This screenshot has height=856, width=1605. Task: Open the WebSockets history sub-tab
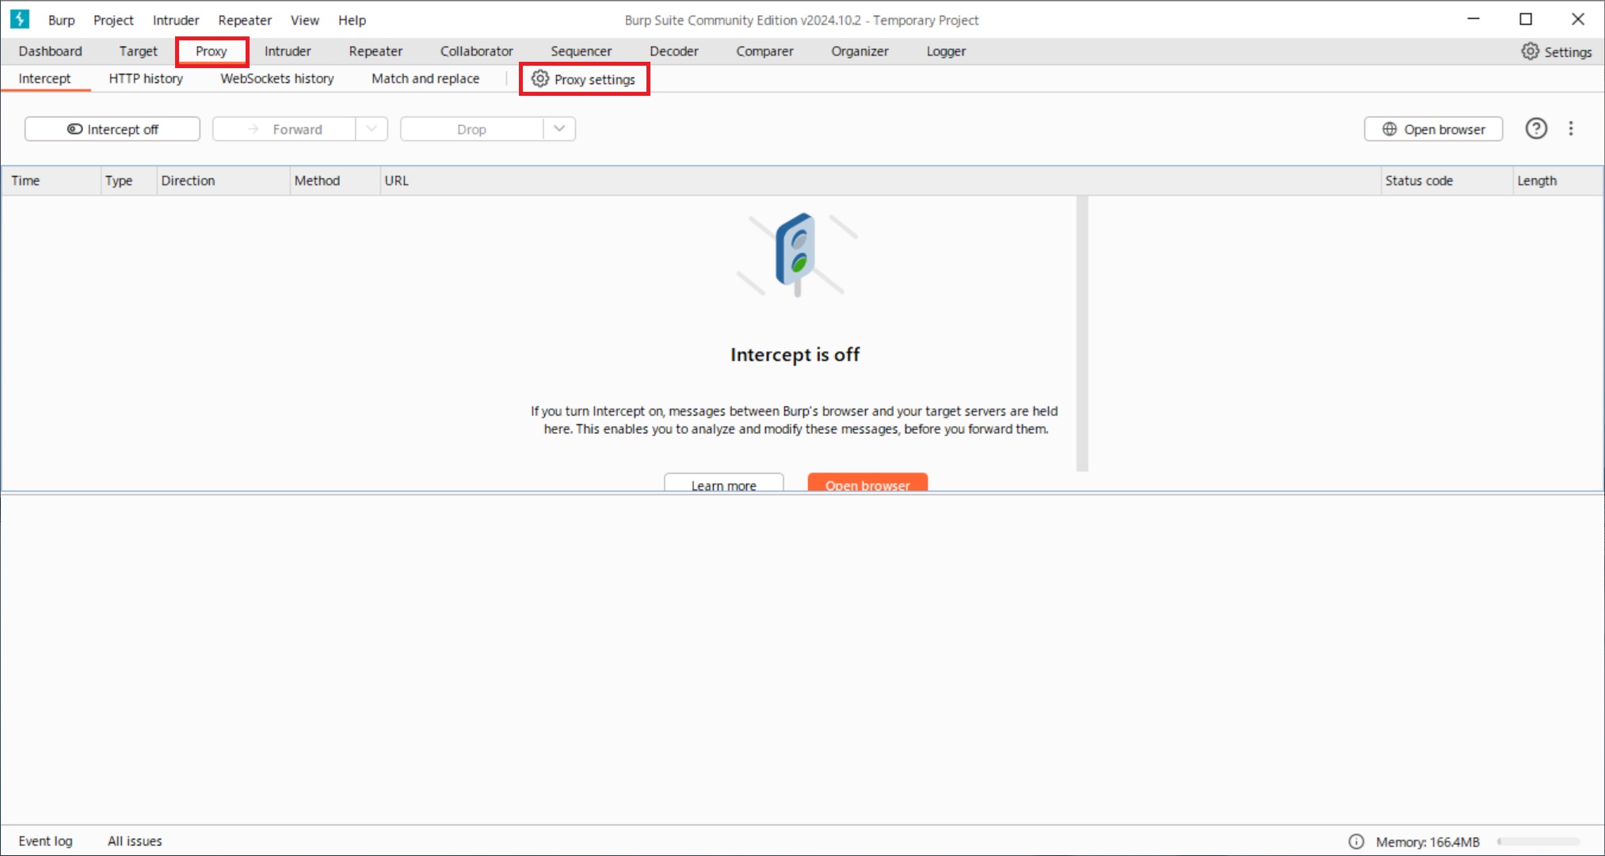coord(277,78)
